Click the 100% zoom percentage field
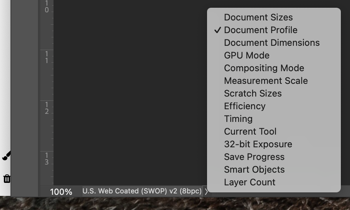Image resolution: width=350 pixels, height=210 pixels. [x=61, y=192]
